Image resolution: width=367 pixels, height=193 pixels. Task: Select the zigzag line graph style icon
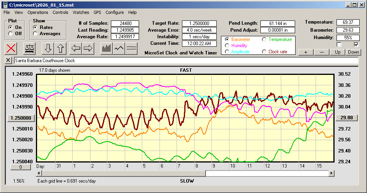pyautogui.click(x=119, y=48)
